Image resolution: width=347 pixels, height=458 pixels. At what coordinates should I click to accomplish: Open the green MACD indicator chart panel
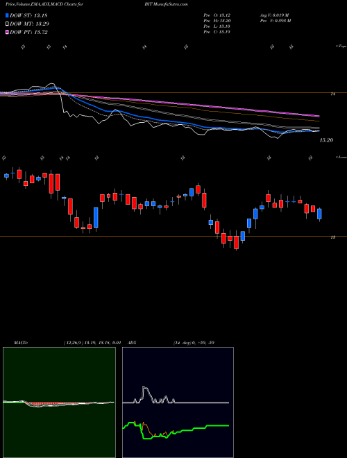pos(59,402)
